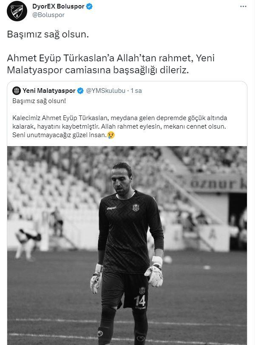Click the verified badge next to Yeni Malatyaspor
The width and height of the screenshot is (258, 345).
80,91
